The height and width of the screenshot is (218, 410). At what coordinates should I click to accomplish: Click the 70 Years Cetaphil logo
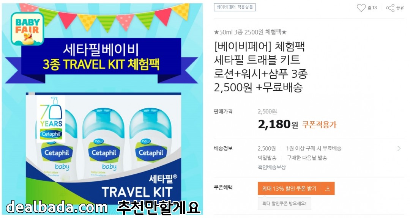point(51,119)
